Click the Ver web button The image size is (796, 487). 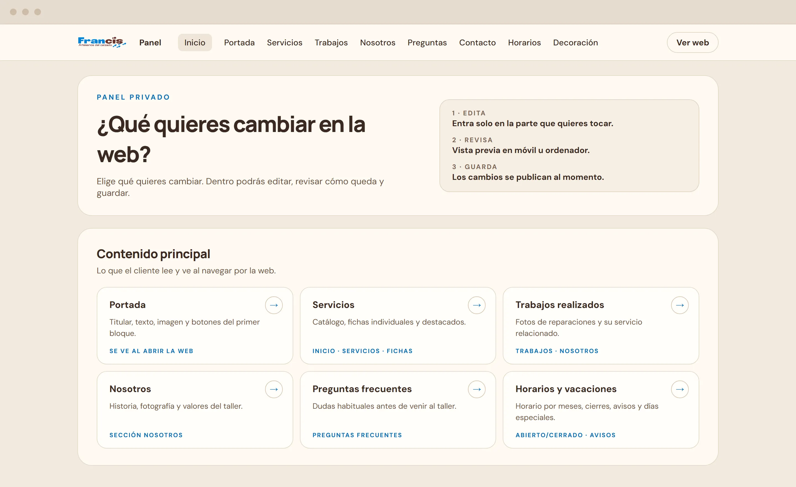[x=693, y=42]
